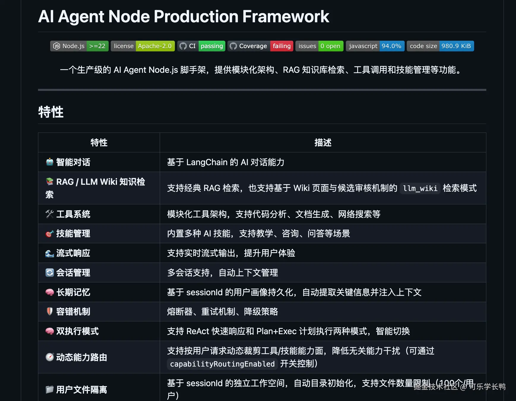
Task: Click the 特性 section heading
Action: click(x=51, y=112)
